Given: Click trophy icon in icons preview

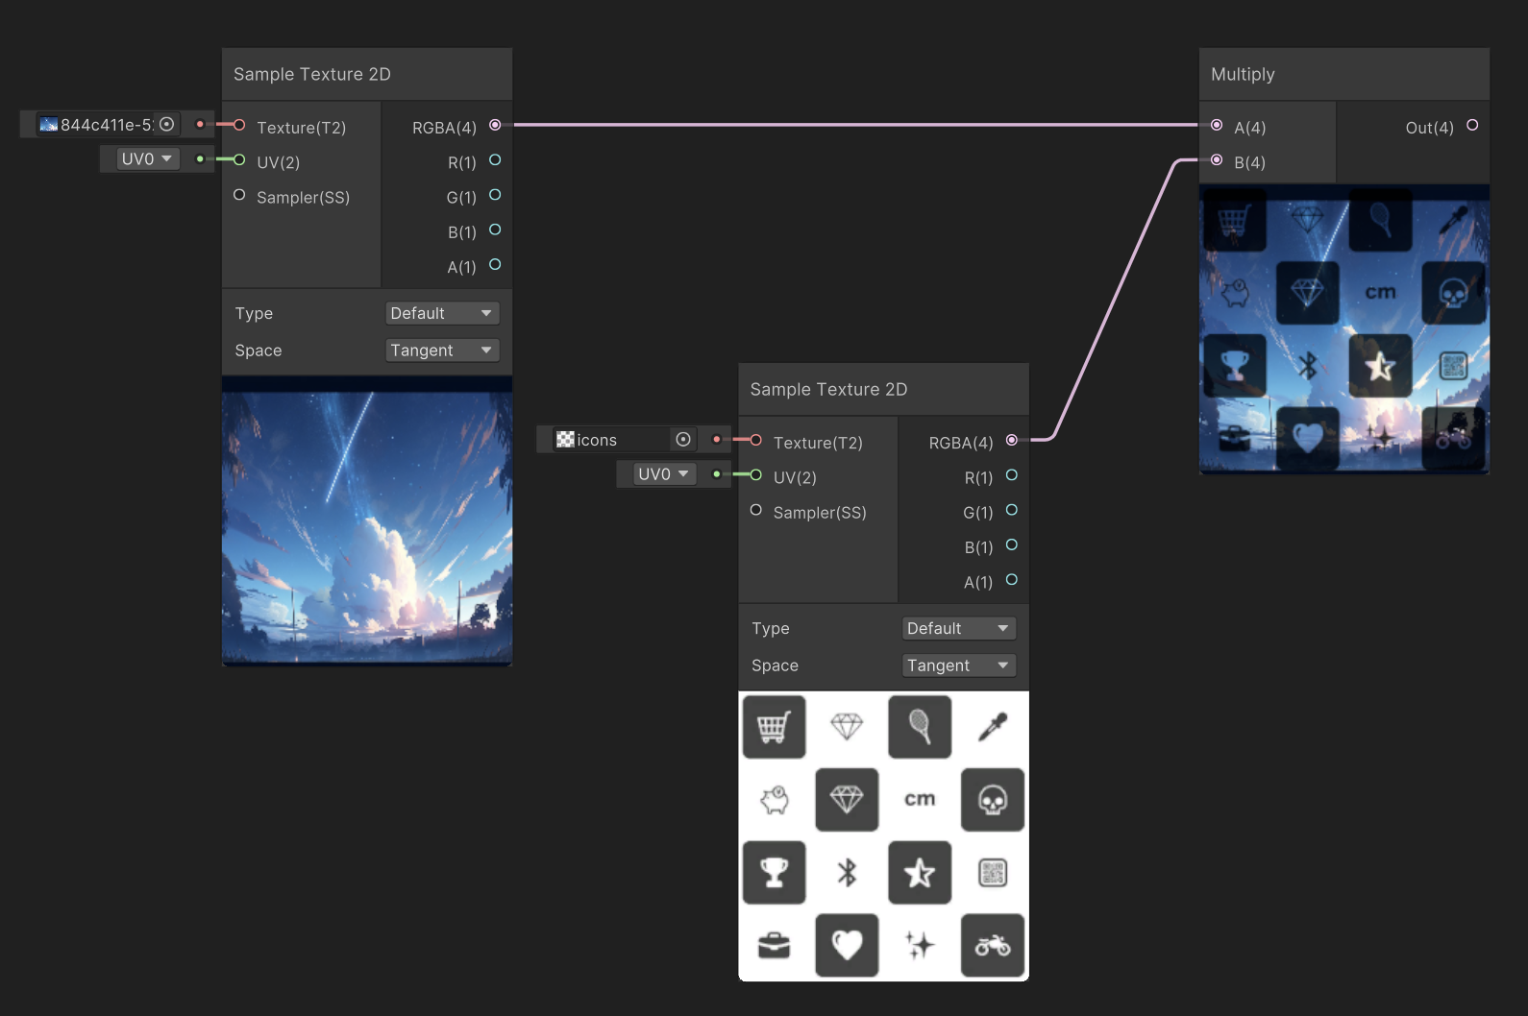Looking at the screenshot, I should tap(774, 872).
